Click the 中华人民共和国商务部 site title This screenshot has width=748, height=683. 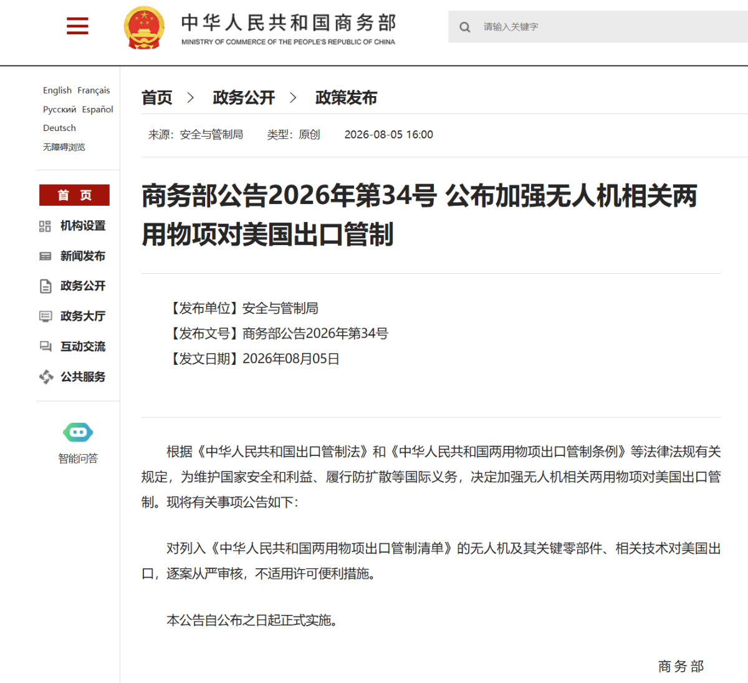289,22
